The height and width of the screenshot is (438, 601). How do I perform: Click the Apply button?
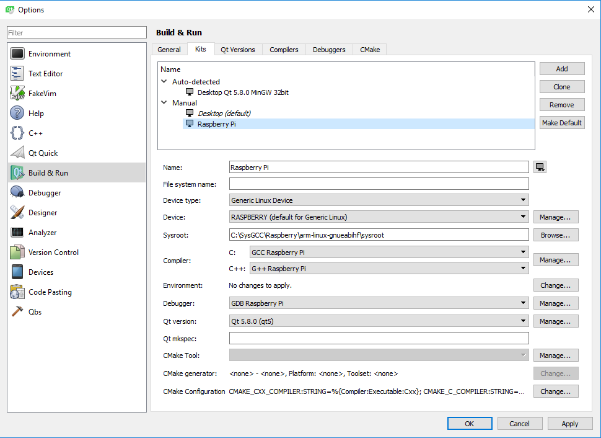pyautogui.click(x=570, y=423)
